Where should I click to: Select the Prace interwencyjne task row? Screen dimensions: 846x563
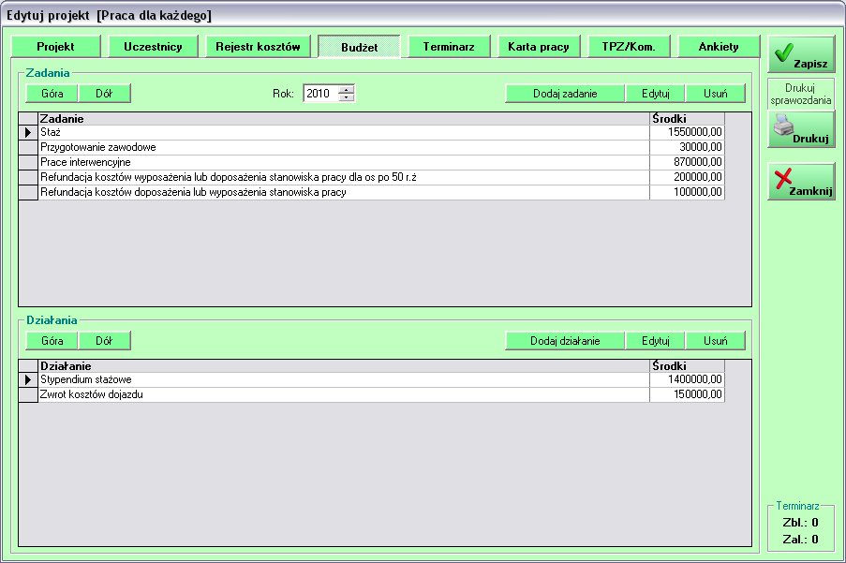(x=343, y=162)
